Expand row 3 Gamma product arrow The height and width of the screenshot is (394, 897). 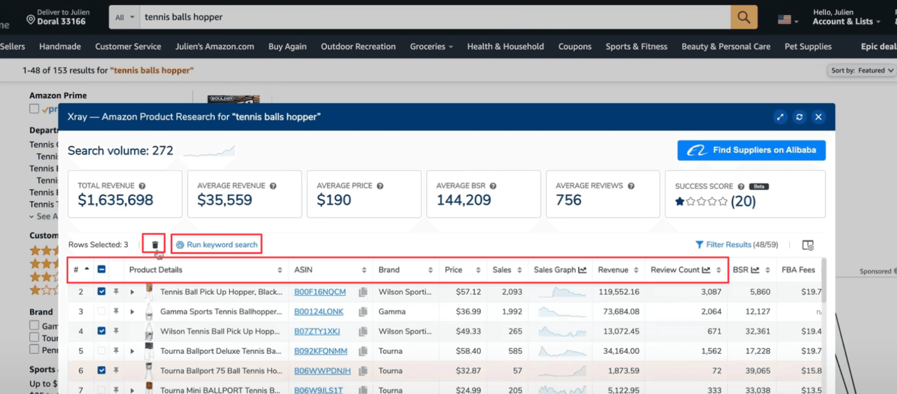pos(132,312)
